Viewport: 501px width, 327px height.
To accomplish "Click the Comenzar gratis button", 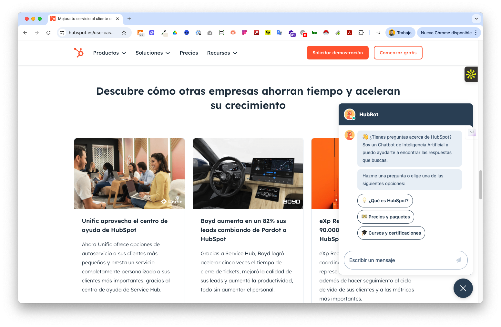I will click(x=398, y=53).
